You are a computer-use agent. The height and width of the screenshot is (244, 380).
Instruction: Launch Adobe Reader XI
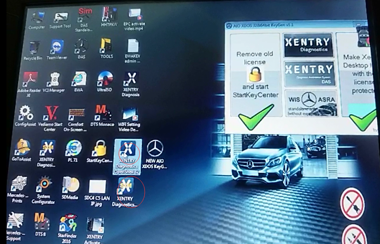[29, 84]
